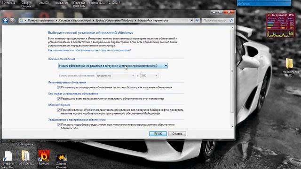Open the link about automatic update help
This screenshot has height=169, width=301.
coord(89,50)
